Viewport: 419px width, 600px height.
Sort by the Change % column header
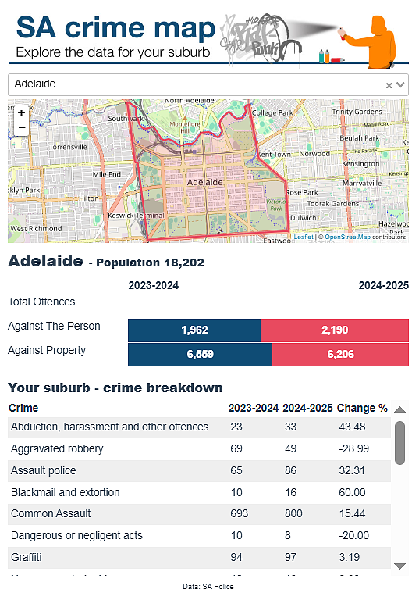(x=362, y=408)
